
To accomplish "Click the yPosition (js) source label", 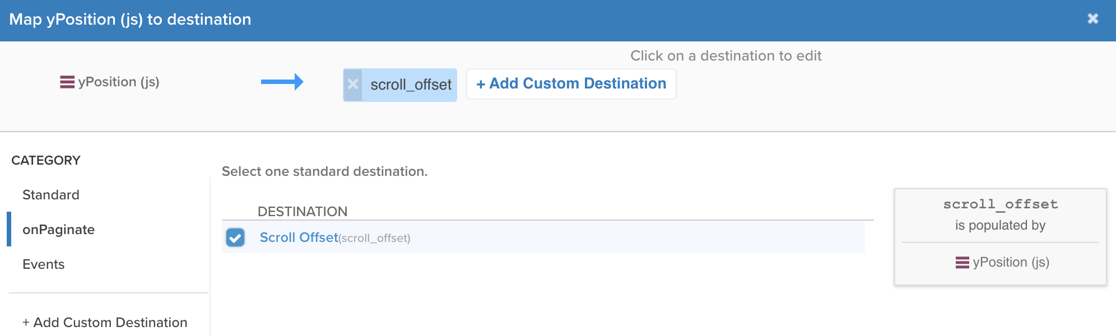I will pyautogui.click(x=119, y=82).
